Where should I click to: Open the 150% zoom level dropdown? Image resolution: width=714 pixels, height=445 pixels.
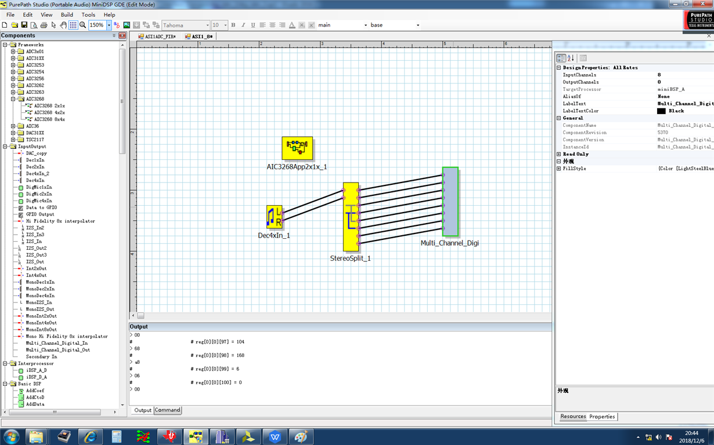coord(109,25)
